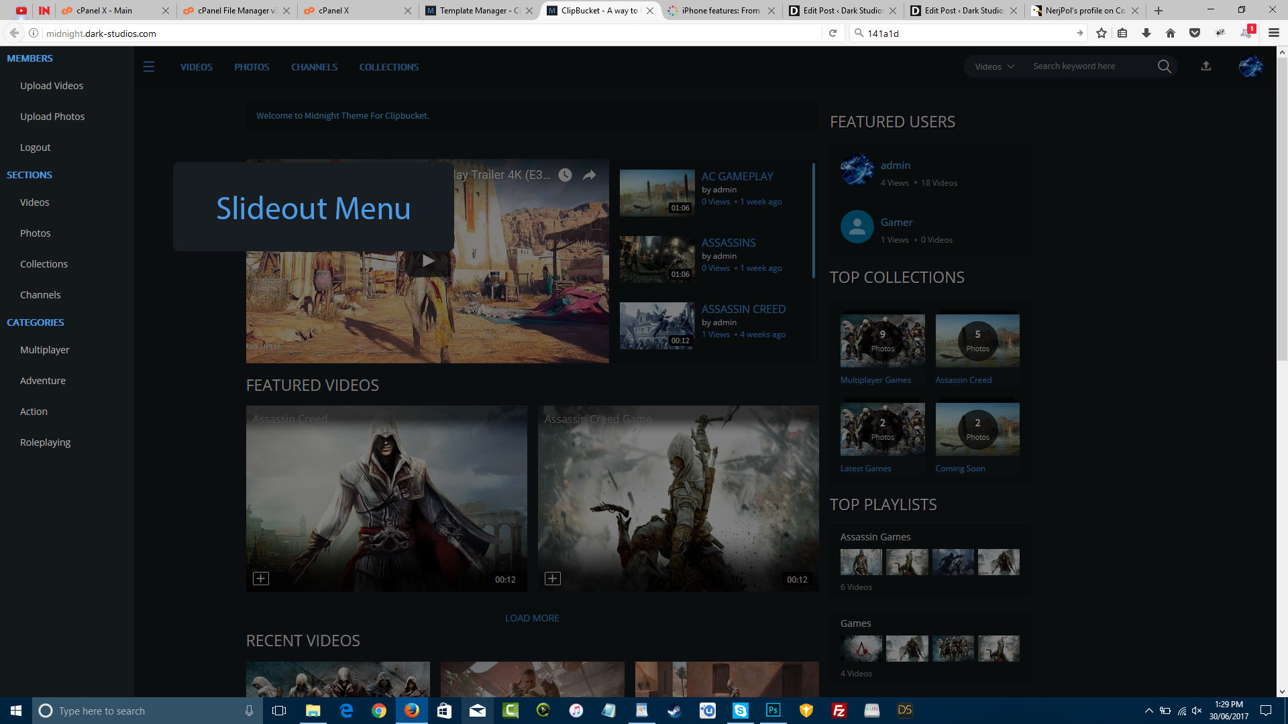This screenshot has height=724, width=1288.
Task: Open Collections section in sidebar
Action: 44,264
